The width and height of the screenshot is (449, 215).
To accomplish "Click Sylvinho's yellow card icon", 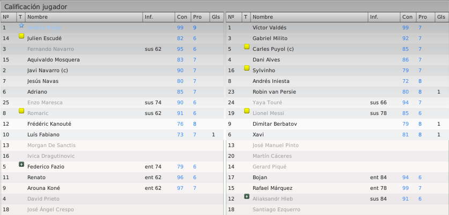I will click(247, 68).
